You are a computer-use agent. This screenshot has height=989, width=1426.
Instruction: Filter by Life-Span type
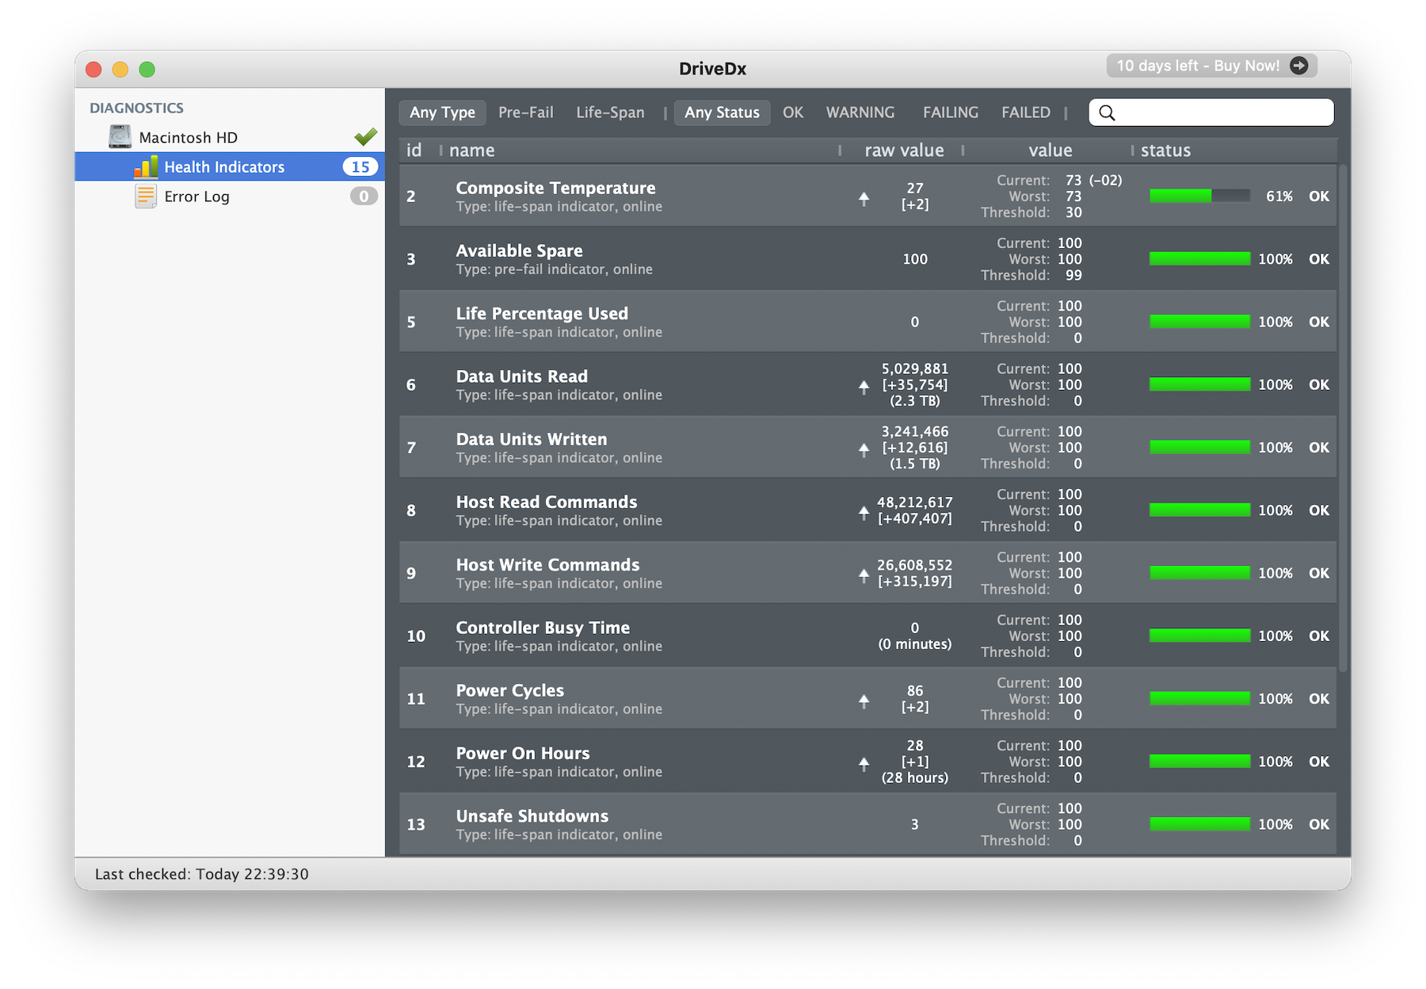pos(610,113)
